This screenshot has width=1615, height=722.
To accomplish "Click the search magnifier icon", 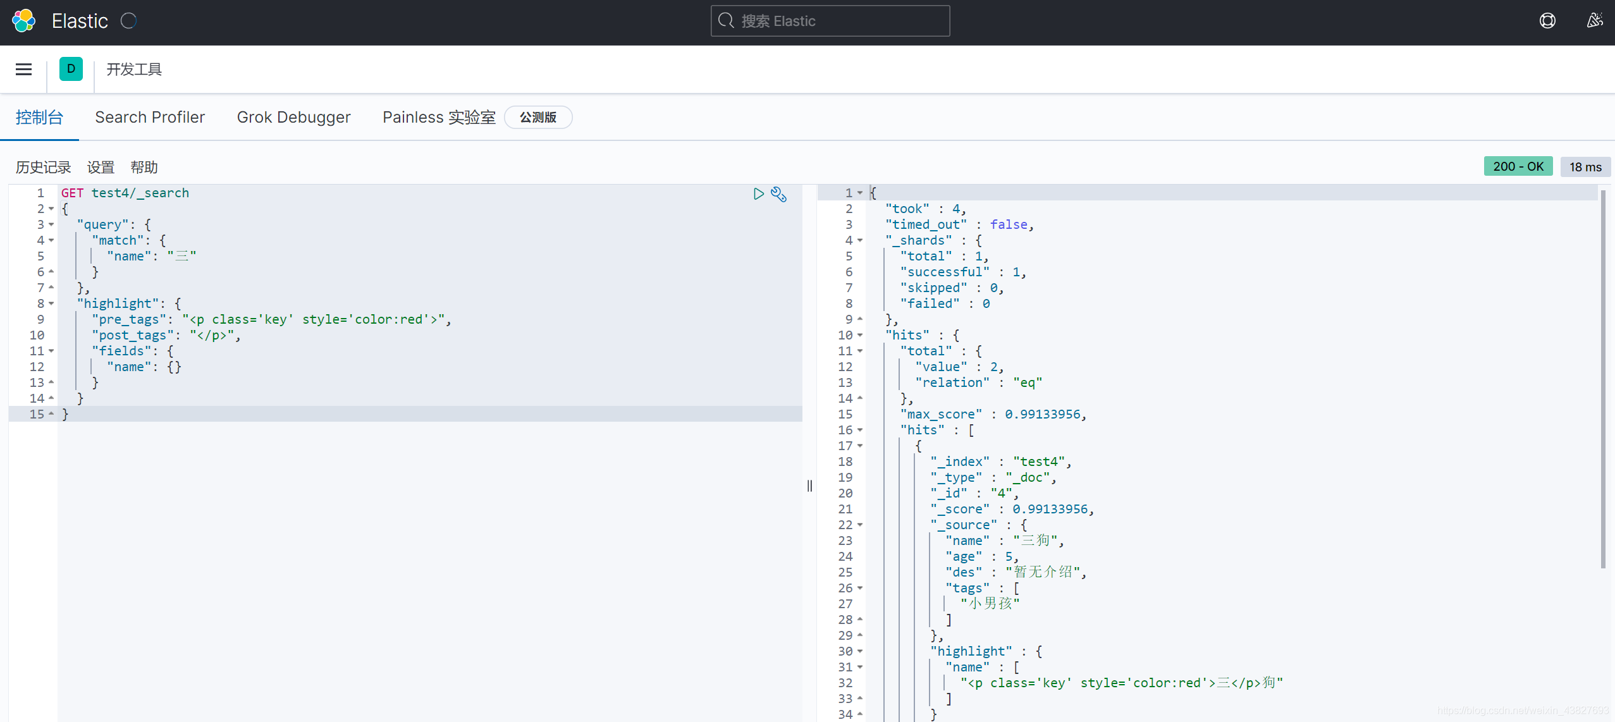I will pos(727,21).
